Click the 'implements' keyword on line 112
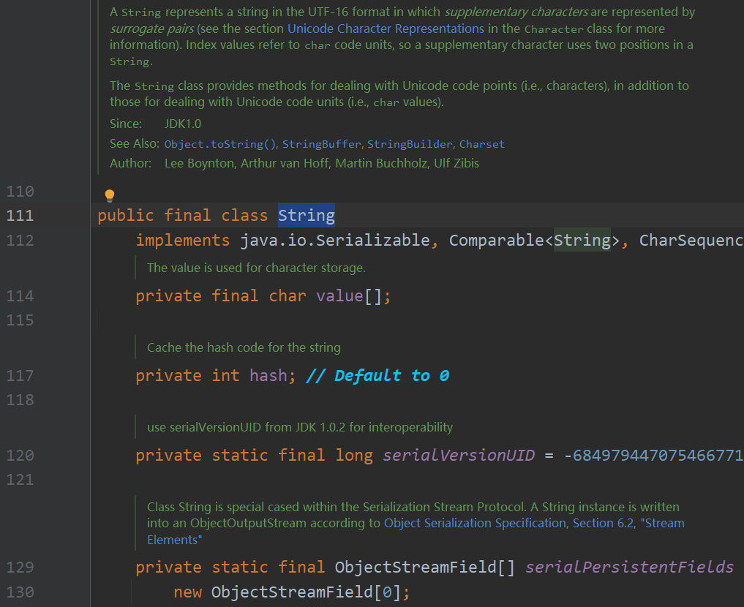This screenshot has height=607, width=744. click(183, 240)
